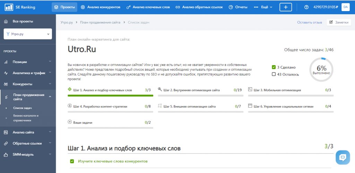Click the plus add button in header
Viewport: 355px width, 173px height.
(286, 7)
